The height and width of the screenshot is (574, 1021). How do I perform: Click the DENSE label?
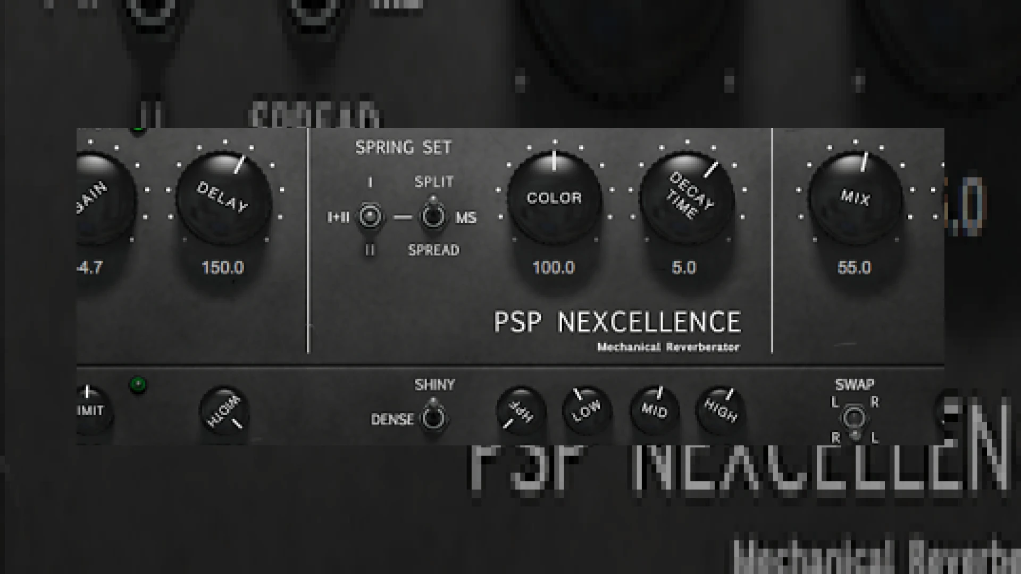click(x=392, y=419)
